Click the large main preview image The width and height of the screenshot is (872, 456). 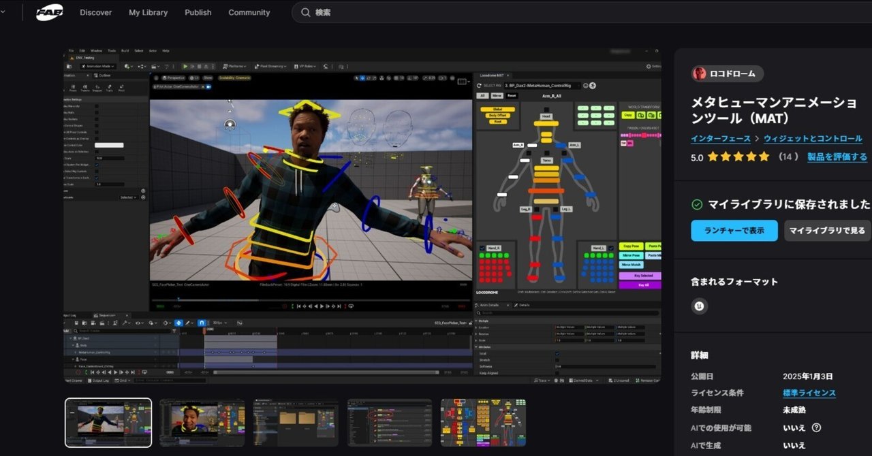click(x=362, y=215)
